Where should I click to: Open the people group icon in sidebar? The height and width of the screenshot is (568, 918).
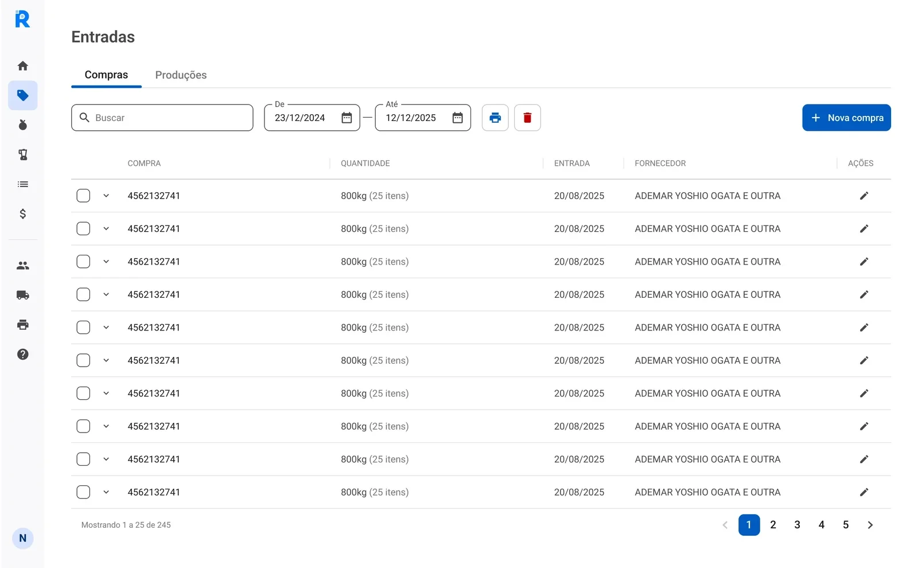pyautogui.click(x=23, y=266)
